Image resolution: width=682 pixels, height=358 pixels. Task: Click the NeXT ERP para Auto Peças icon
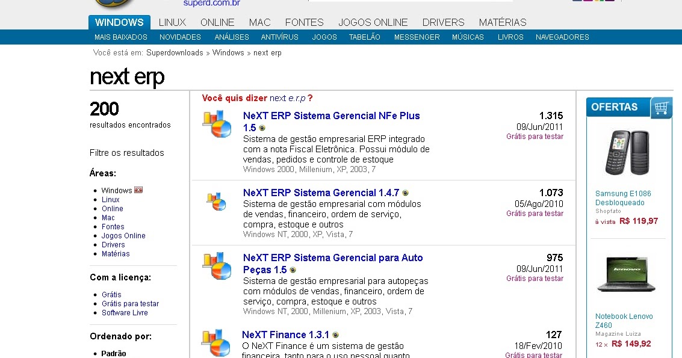(217, 266)
